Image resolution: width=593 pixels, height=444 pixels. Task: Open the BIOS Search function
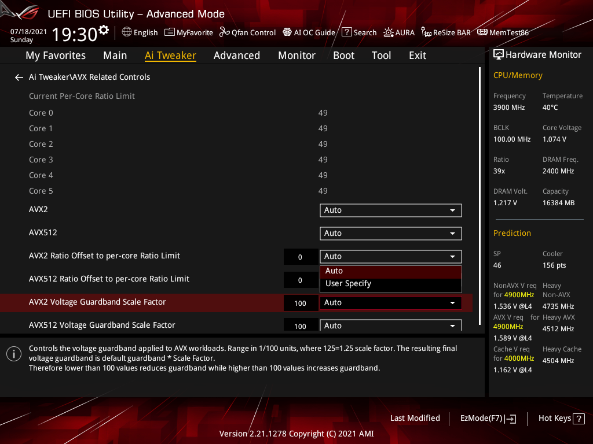pyautogui.click(x=359, y=32)
